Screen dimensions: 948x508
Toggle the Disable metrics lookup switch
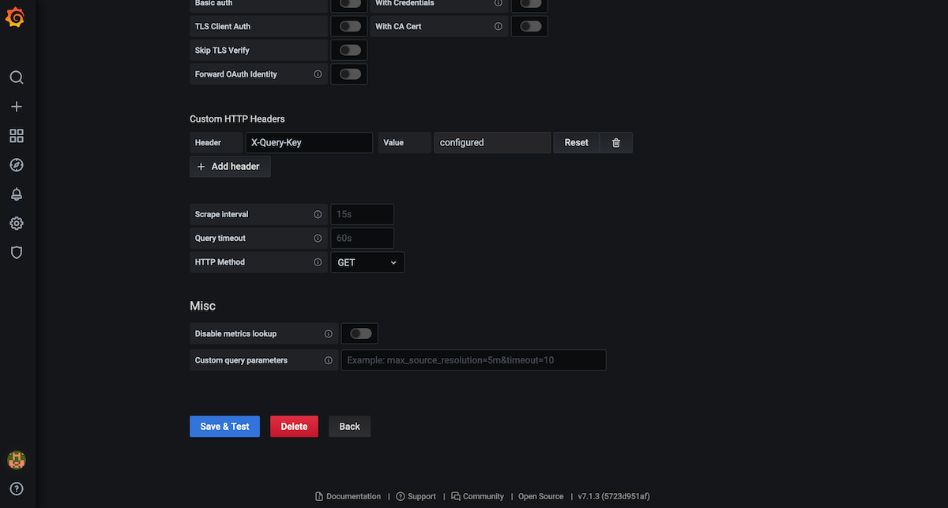click(x=360, y=333)
